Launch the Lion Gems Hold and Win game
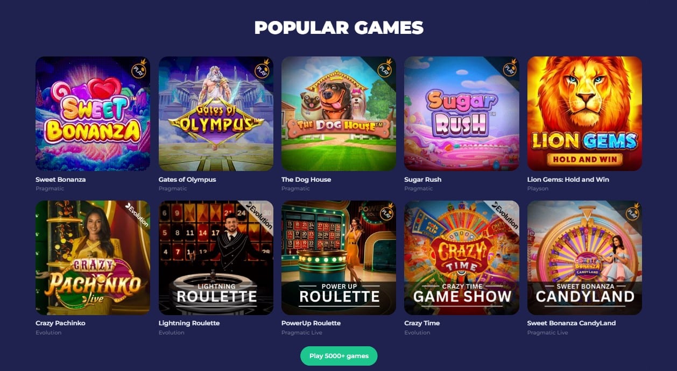The width and height of the screenshot is (677, 371). pyautogui.click(x=584, y=113)
